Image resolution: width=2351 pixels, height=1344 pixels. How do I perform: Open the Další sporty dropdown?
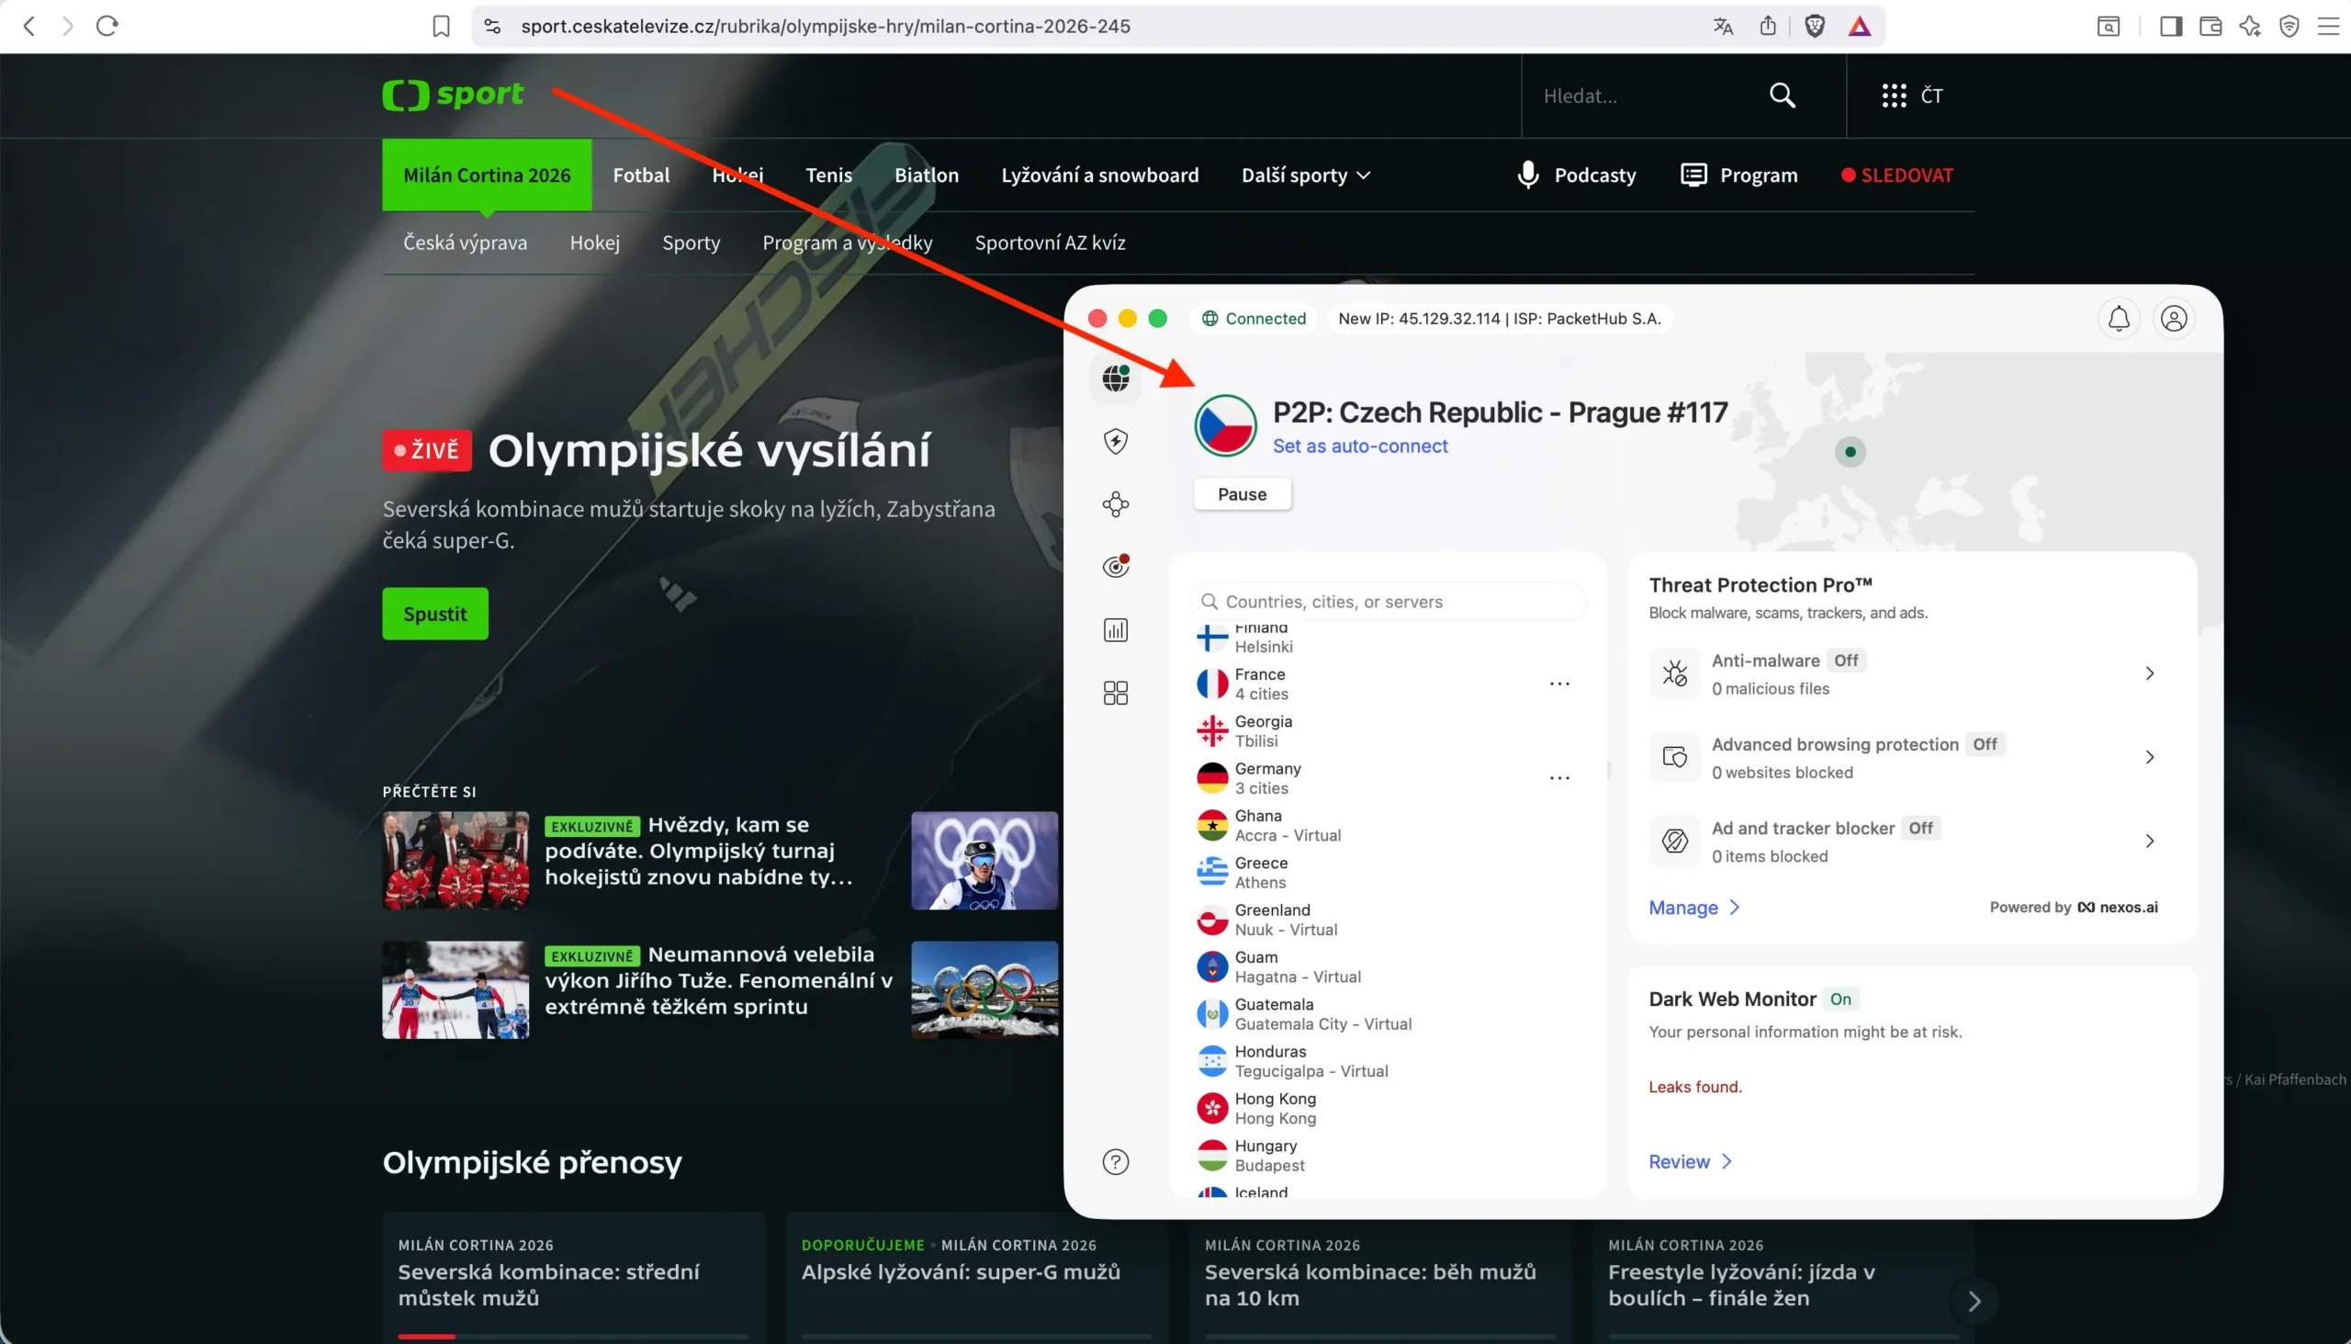point(1305,175)
